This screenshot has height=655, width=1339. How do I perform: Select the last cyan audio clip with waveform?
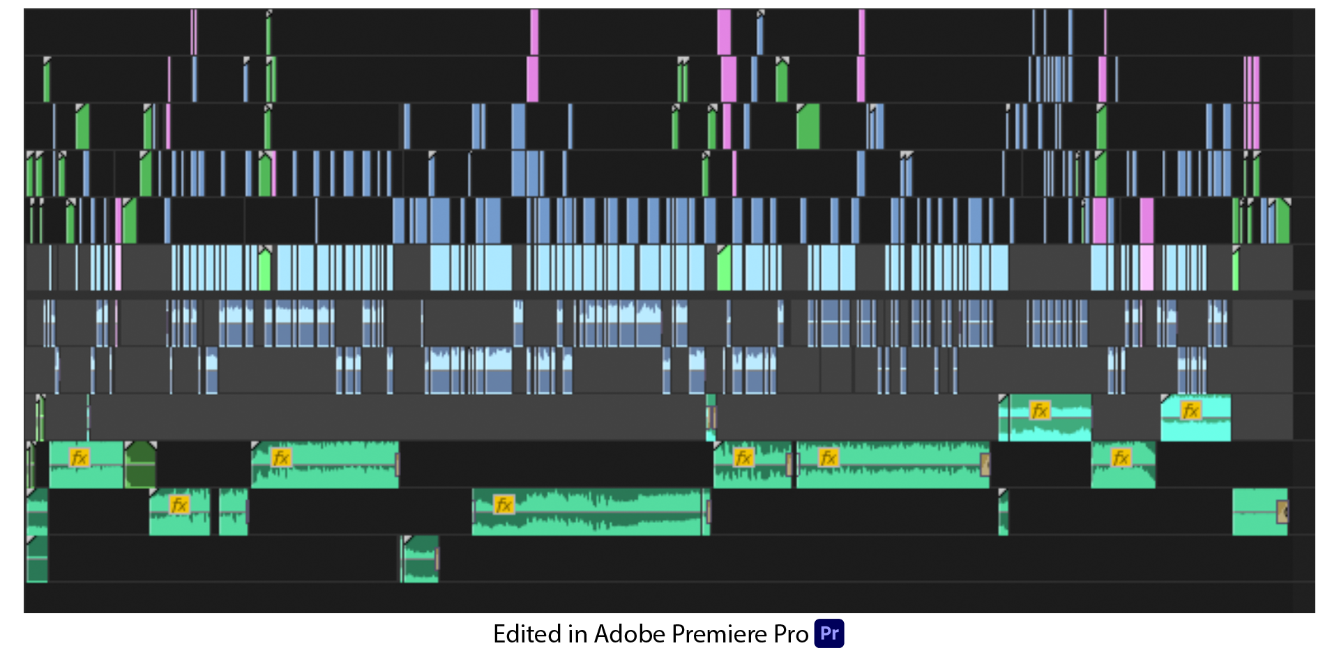click(1195, 417)
